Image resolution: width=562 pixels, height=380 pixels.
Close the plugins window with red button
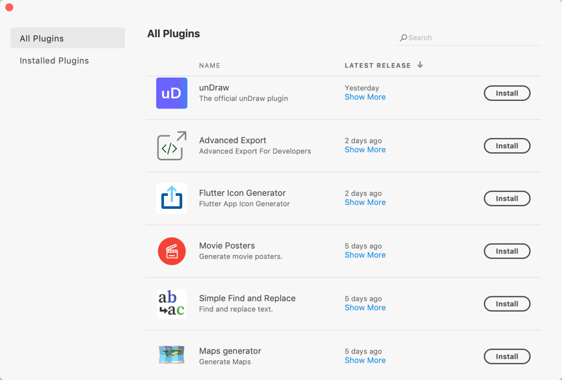9,7
